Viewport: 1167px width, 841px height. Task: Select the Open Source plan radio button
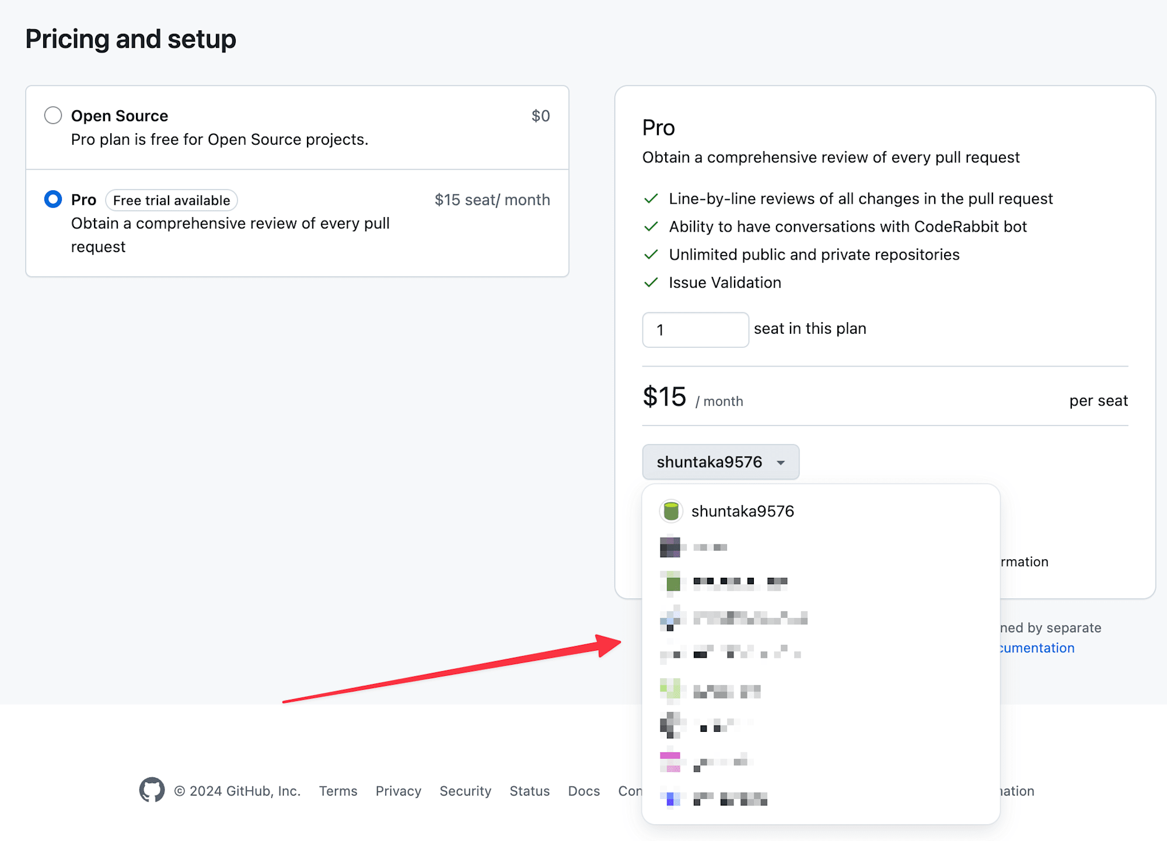coord(53,116)
